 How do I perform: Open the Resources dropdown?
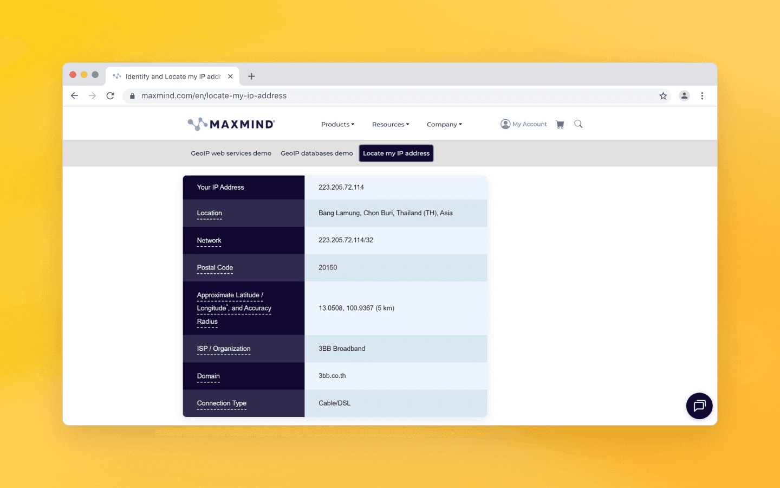[391, 124]
